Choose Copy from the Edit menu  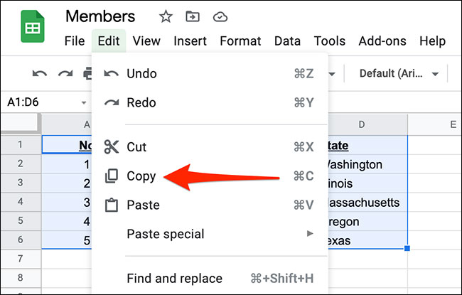(141, 176)
